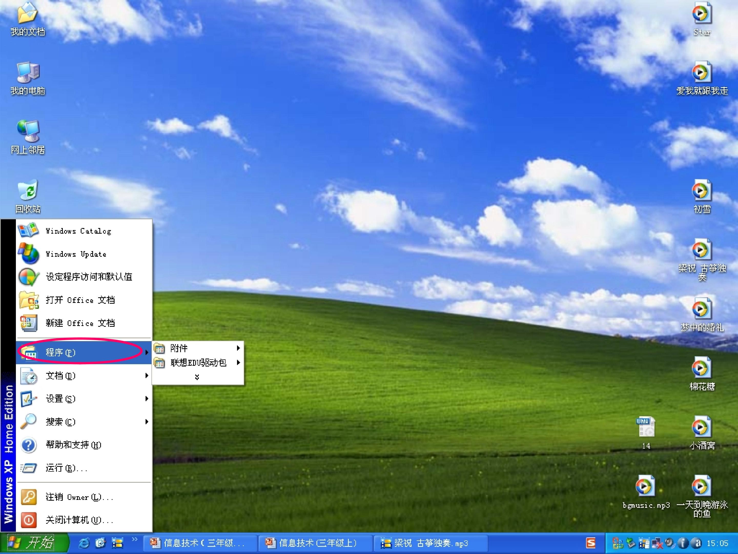The image size is (738, 554).
Task: Expand quick launch overflow chevron
Action: tap(135, 539)
